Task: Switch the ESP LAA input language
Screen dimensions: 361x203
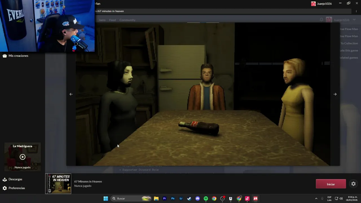Action: 329,198
